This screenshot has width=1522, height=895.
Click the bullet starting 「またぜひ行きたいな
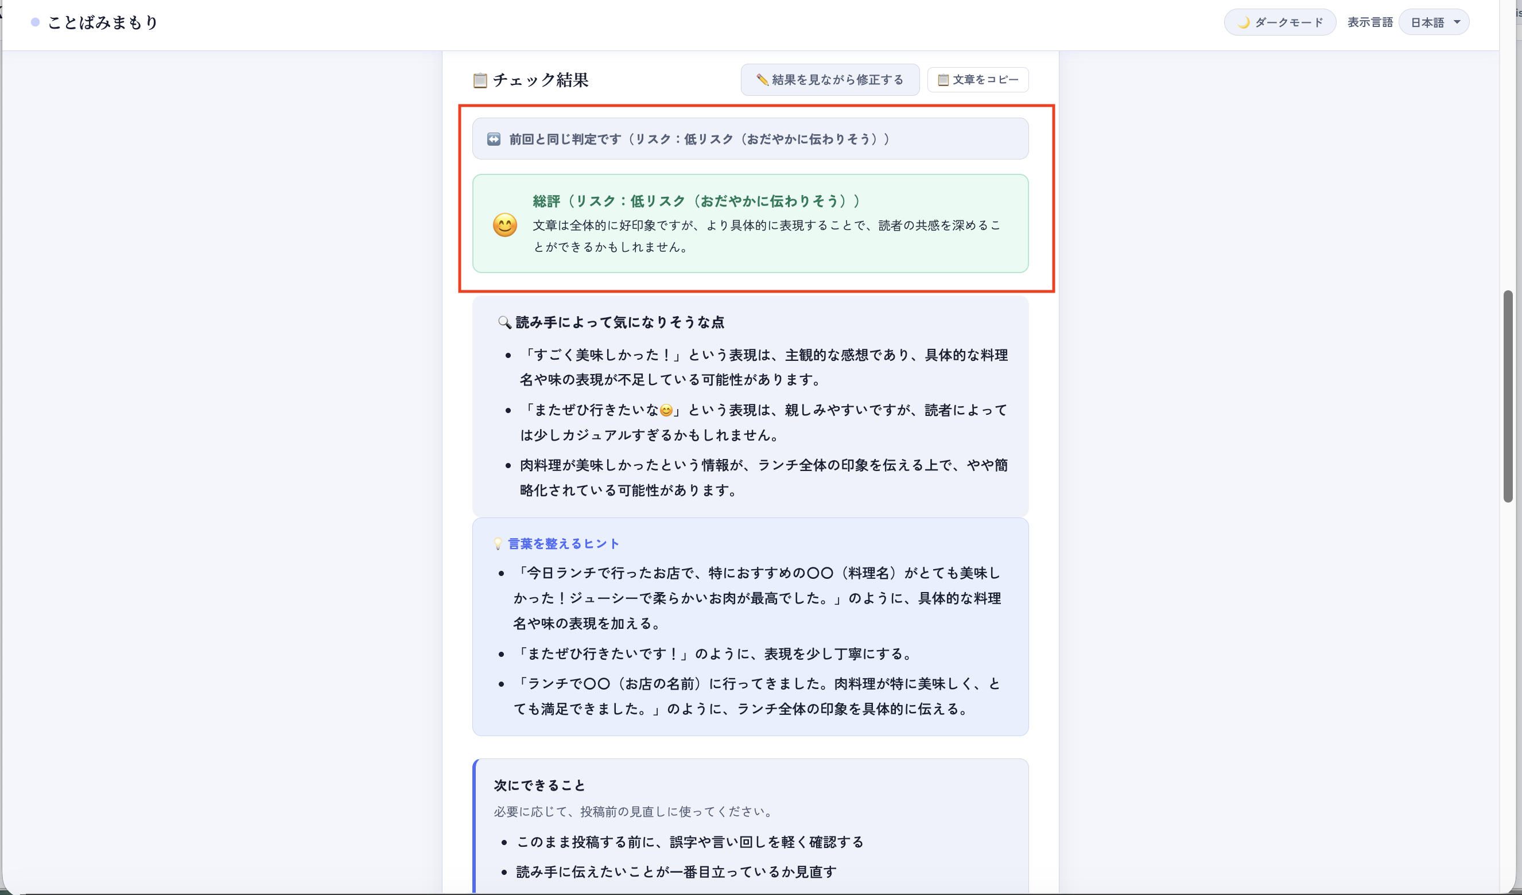pyautogui.click(x=764, y=422)
